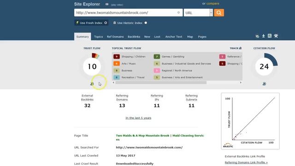Click 'In the last 5 years' link

(x=138, y=118)
